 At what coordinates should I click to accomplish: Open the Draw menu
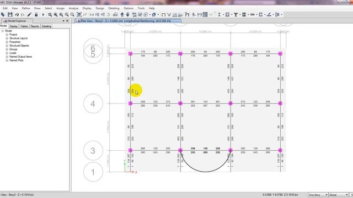37,8
